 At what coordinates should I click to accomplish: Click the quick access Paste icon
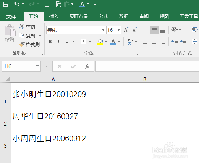[67, 4]
